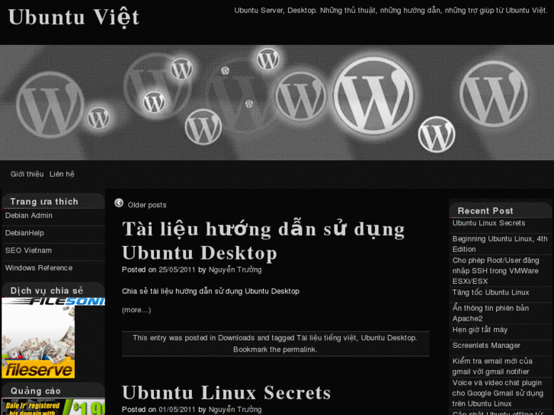Open post Tài liệu hướng dẫn sử dụng Ubuntu Desktop
Screen dimensions: 554x415
(263, 241)
